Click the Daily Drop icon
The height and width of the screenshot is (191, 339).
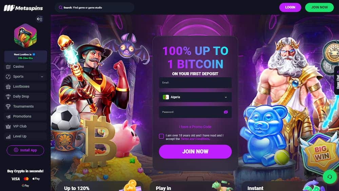(x=8, y=96)
